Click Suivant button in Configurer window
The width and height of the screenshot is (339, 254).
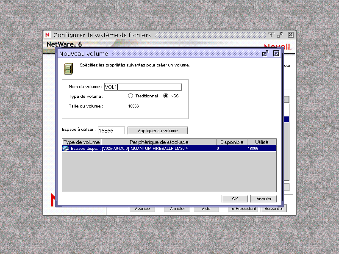point(274,209)
